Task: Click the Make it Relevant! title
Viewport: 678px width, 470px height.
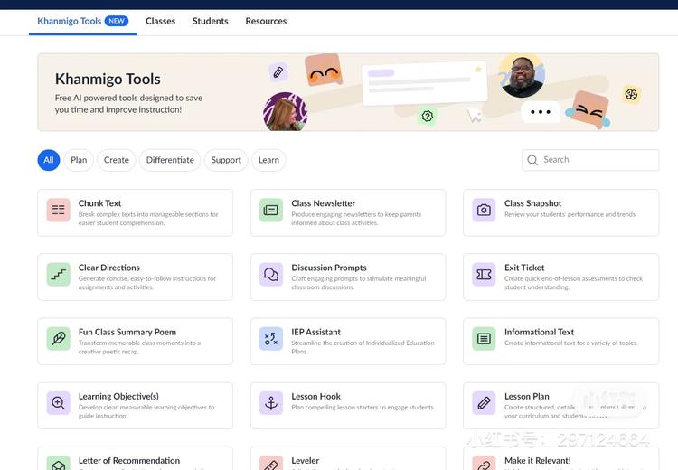Action: 538,460
